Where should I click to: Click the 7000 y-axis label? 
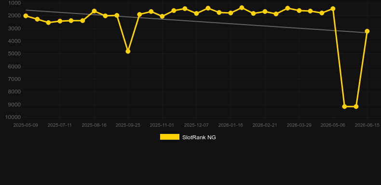[14, 79]
